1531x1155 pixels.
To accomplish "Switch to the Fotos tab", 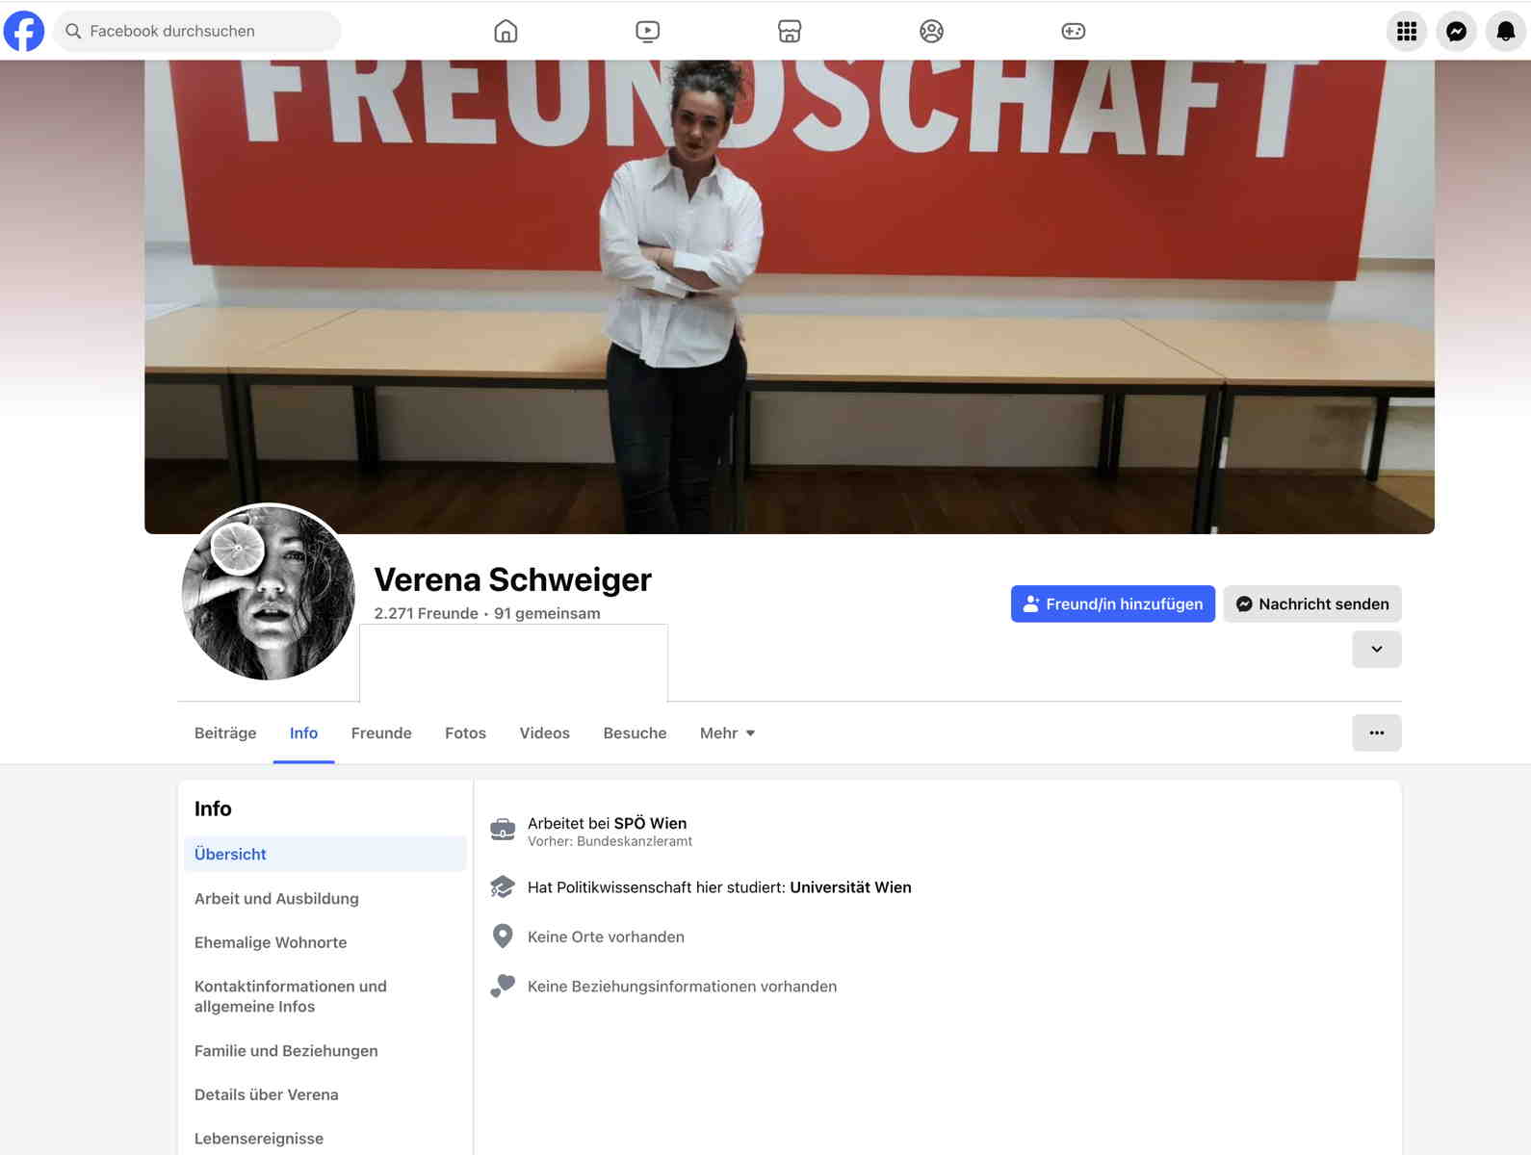I will click(x=465, y=733).
